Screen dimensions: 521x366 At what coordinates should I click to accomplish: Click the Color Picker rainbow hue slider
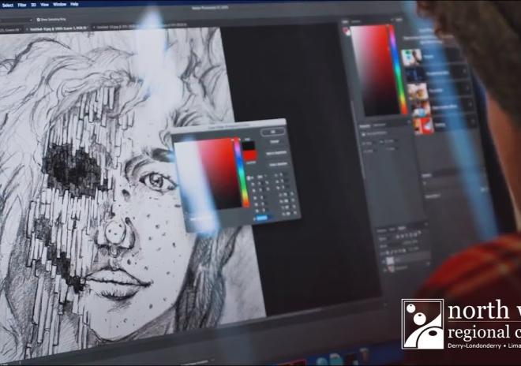pos(241,173)
